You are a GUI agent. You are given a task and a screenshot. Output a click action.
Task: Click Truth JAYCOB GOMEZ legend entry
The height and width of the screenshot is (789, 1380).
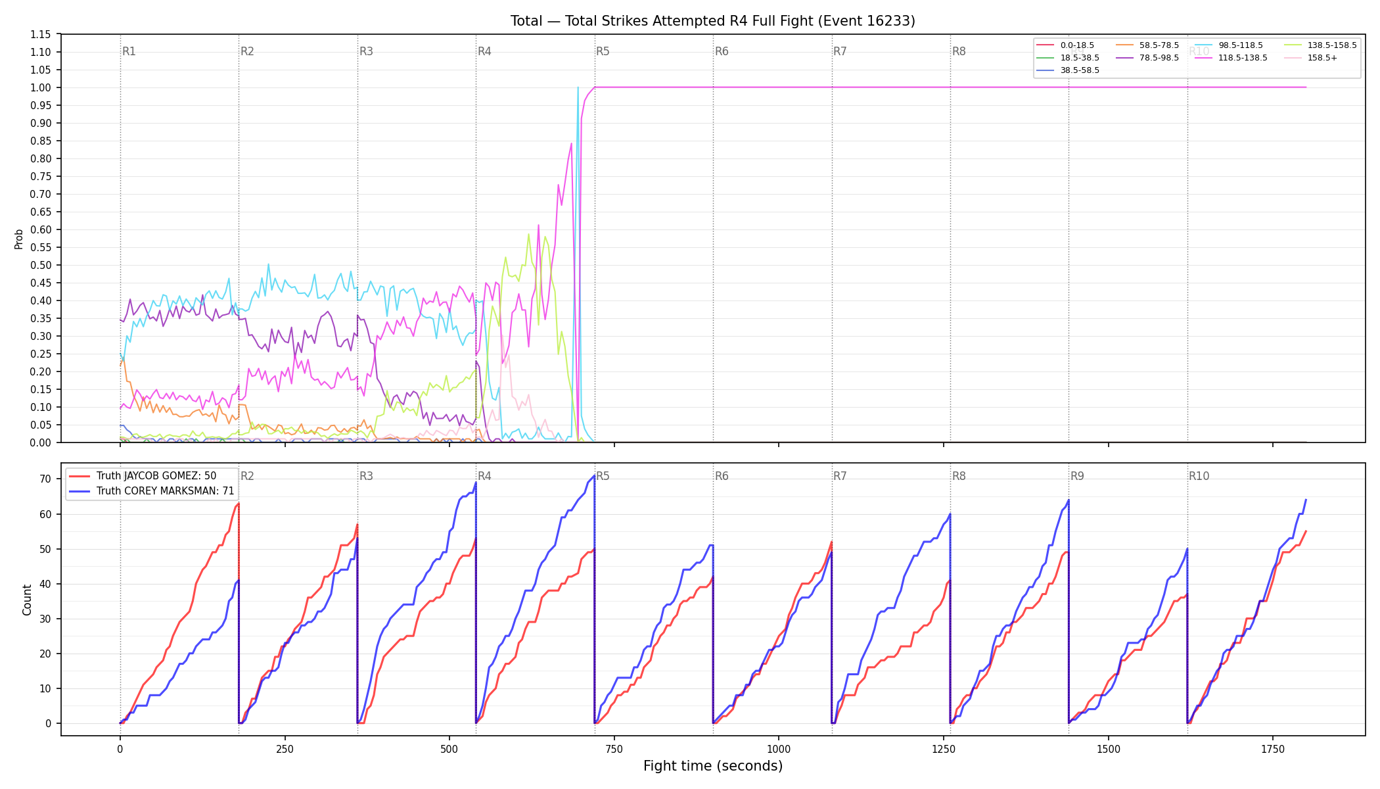143,476
